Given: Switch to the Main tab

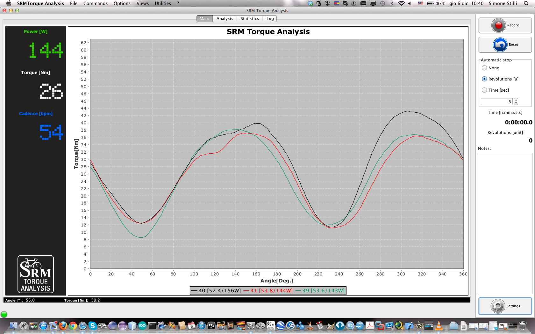Looking at the screenshot, I should pos(204,18).
